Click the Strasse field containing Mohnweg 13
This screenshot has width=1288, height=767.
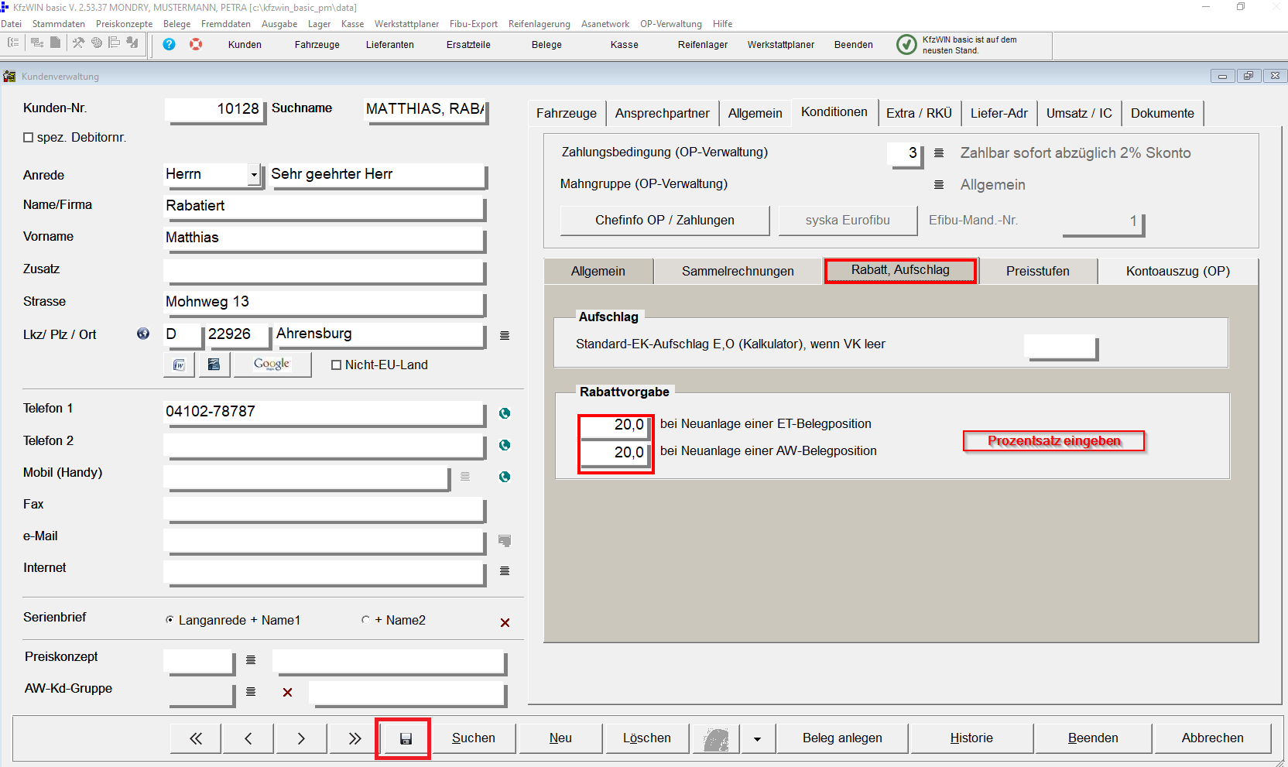pyautogui.click(x=324, y=303)
